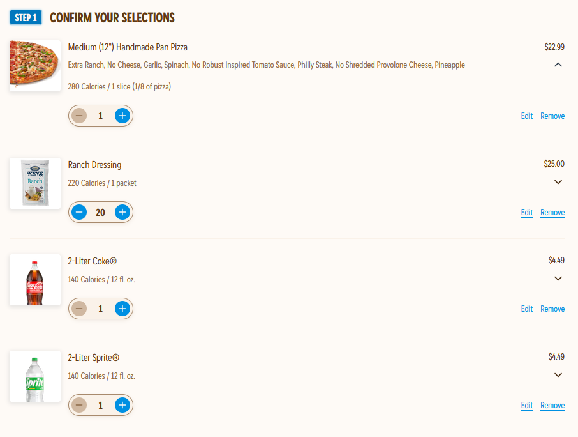Decrease the Ranch Dressing quantity

coord(79,212)
